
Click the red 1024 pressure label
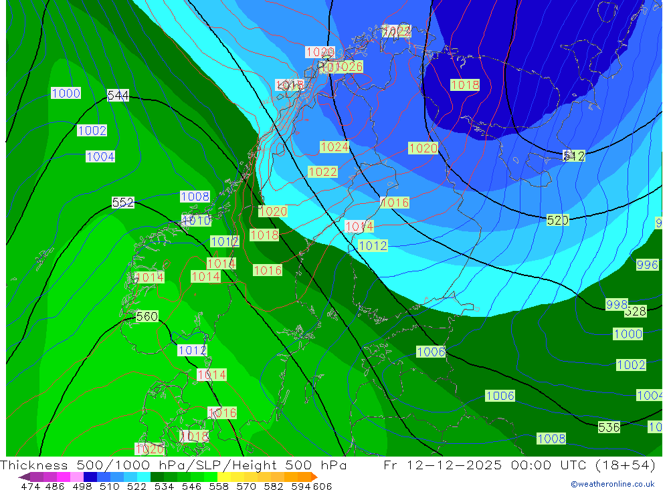(334, 147)
